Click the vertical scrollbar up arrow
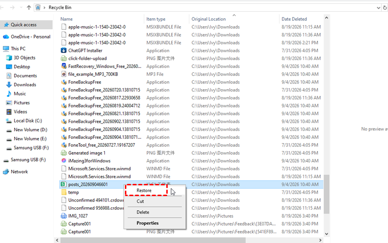This screenshot has width=388, height=243. (x=326, y=18)
